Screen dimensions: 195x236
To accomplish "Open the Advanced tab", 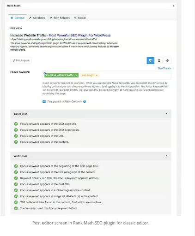I will click(x=37, y=18).
